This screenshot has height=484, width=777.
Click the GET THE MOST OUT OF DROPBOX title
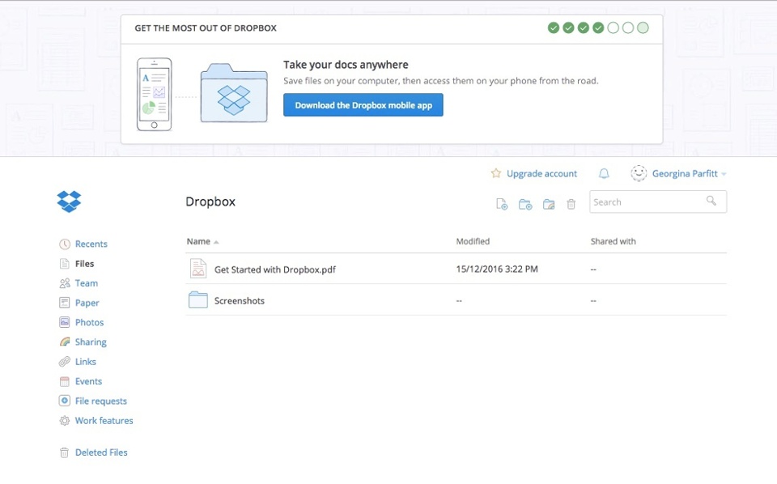pos(206,28)
